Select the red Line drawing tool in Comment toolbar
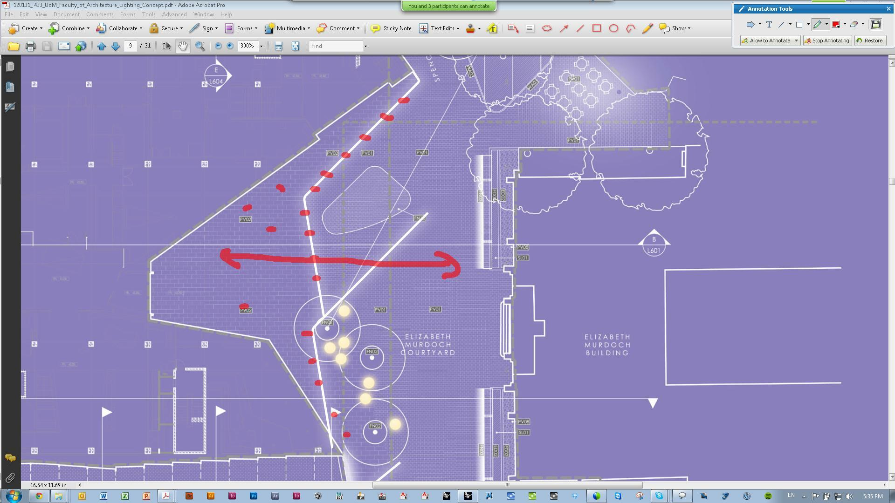This screenshot has width=895, height=503. (580, 28)
